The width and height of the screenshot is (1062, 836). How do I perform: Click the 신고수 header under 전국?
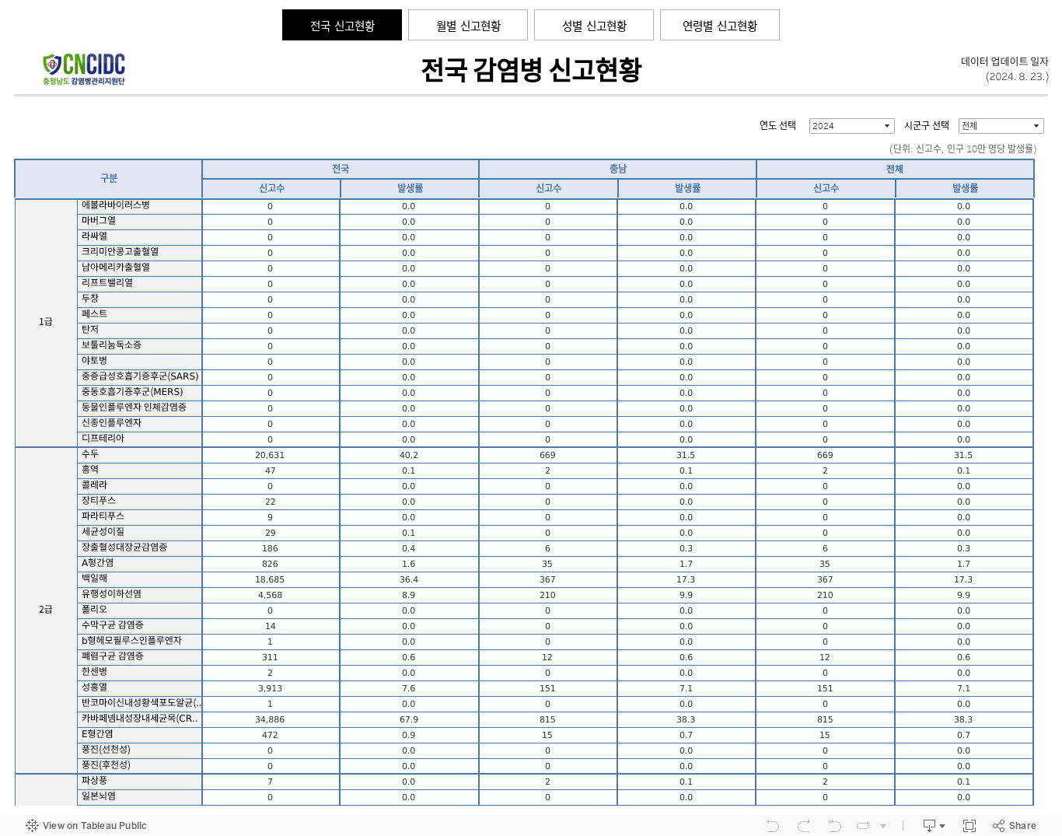pyautogui.click(x=271, y=188)
